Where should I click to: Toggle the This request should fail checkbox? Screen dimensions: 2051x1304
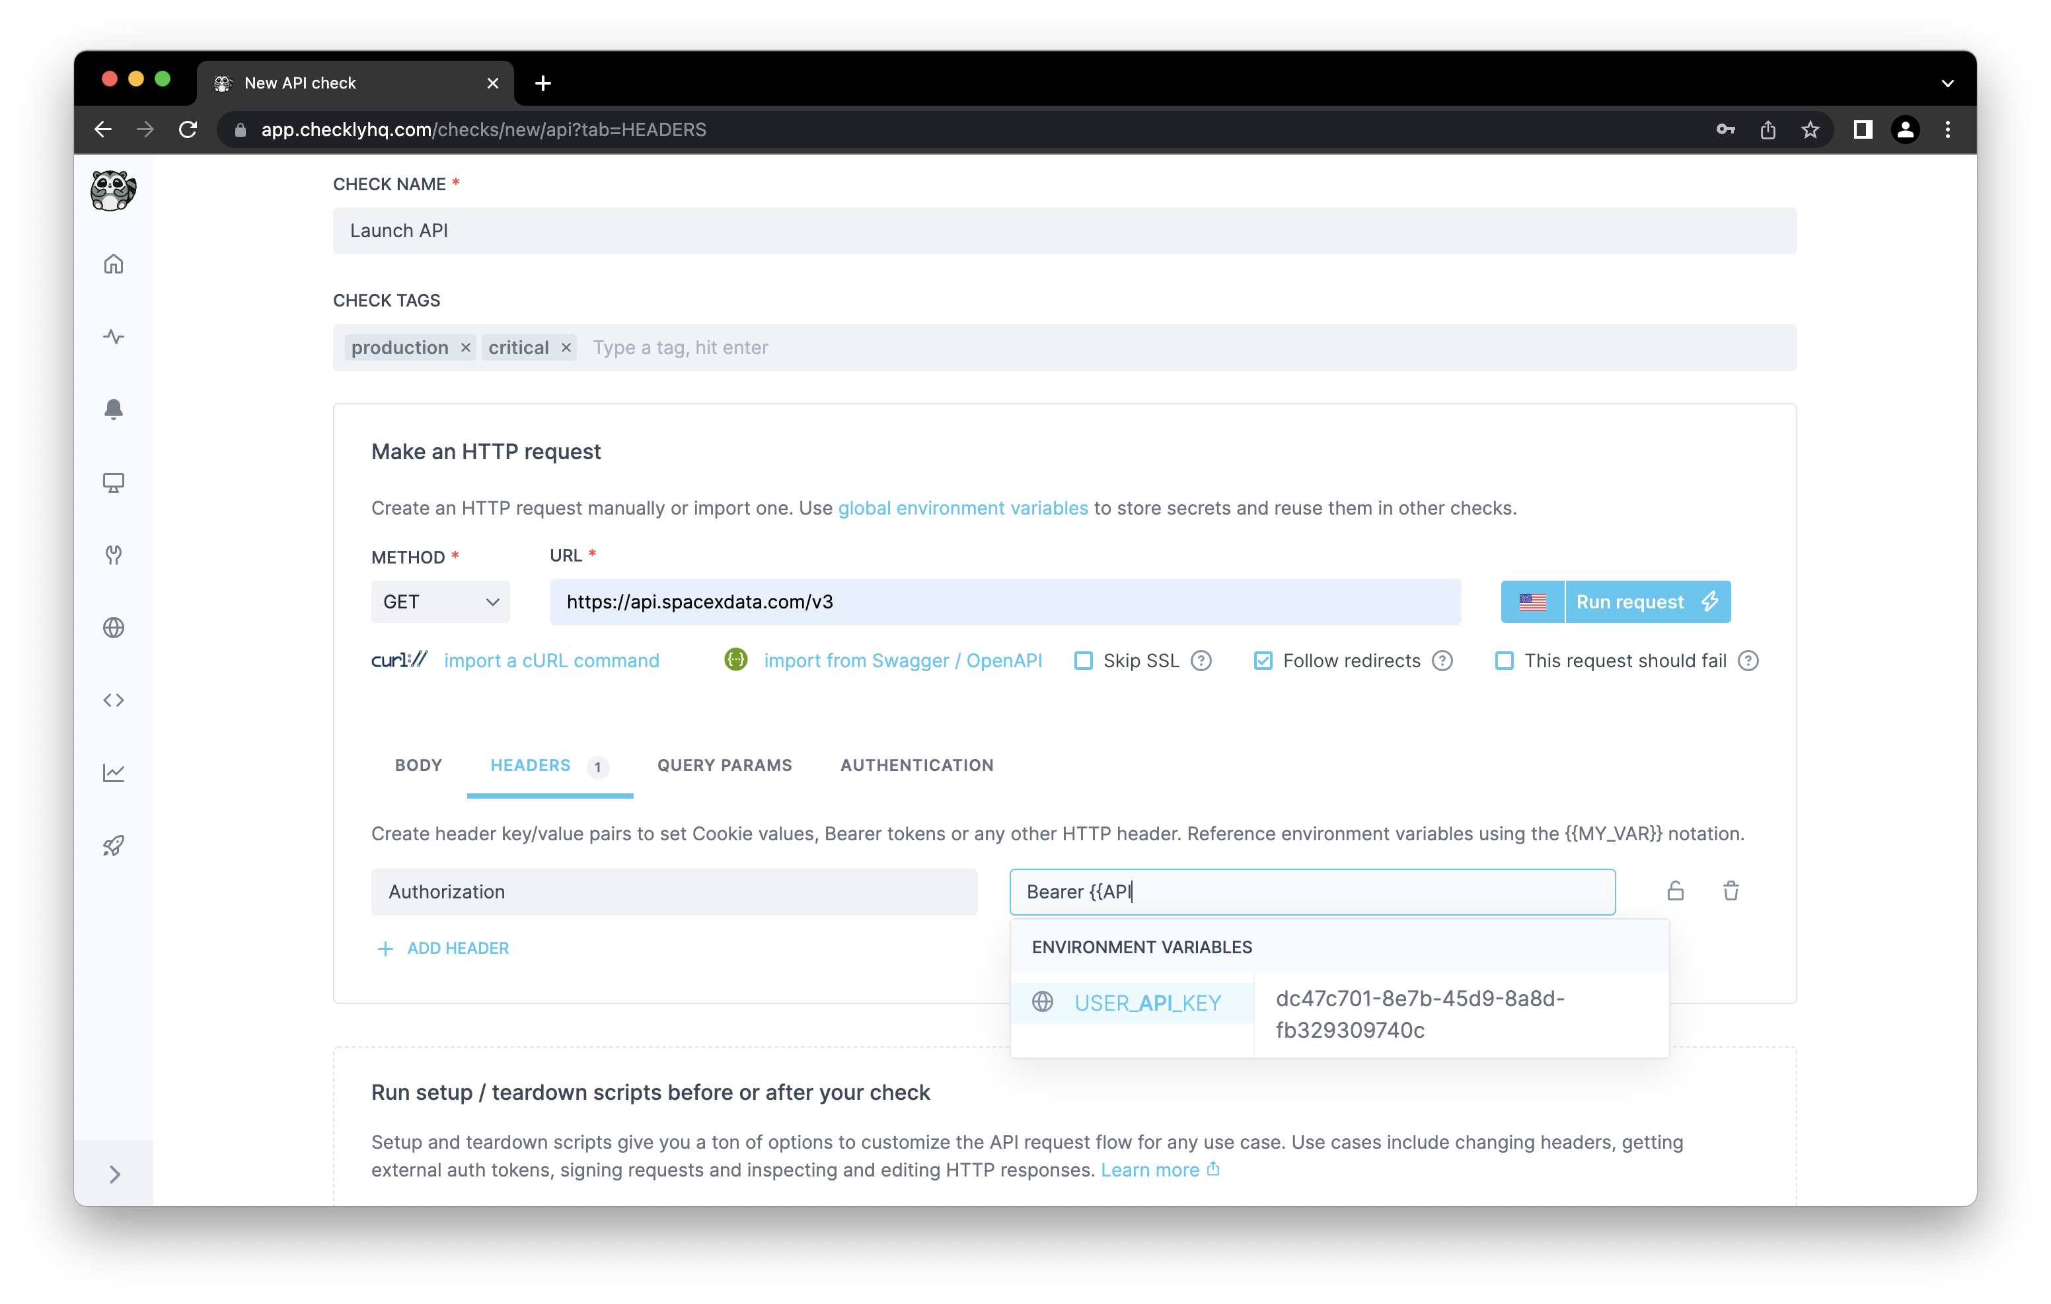[1503, 660]
